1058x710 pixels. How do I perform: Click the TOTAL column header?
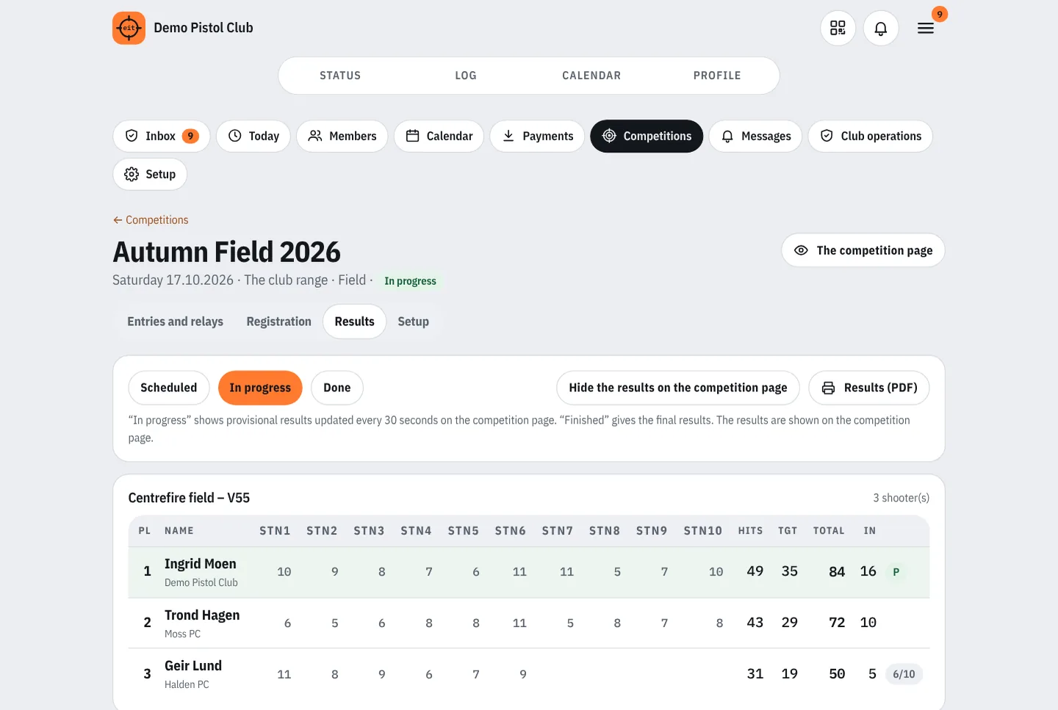point(829,531)
